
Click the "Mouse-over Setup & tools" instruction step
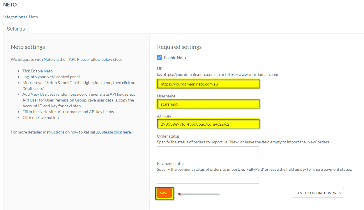(x=79, y=86)
